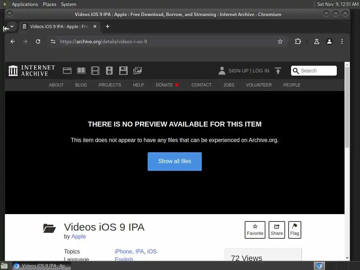The height and width of the screenshot is (270, 360).
Task: Open the iPhone topic link
Action: coord(123,251)
